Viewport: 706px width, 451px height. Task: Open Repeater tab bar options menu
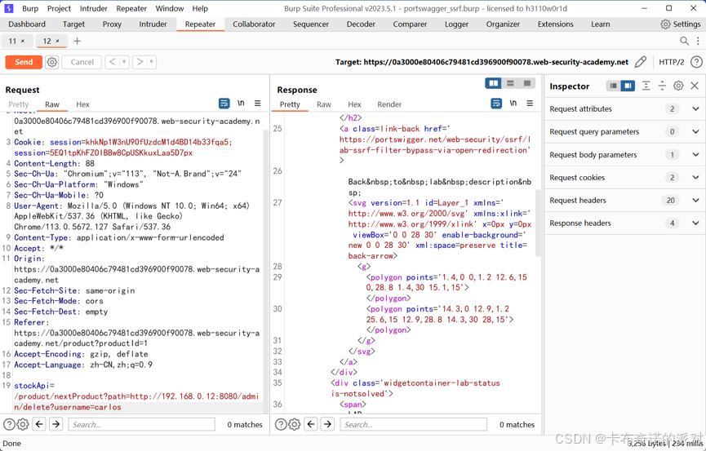pyautogui.click(x=699, y=42)
